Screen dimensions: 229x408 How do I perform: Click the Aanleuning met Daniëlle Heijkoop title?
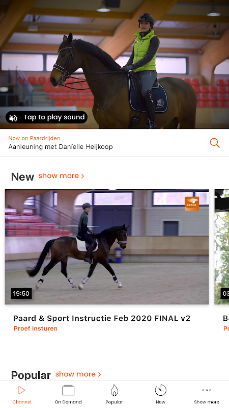[61, 147]
